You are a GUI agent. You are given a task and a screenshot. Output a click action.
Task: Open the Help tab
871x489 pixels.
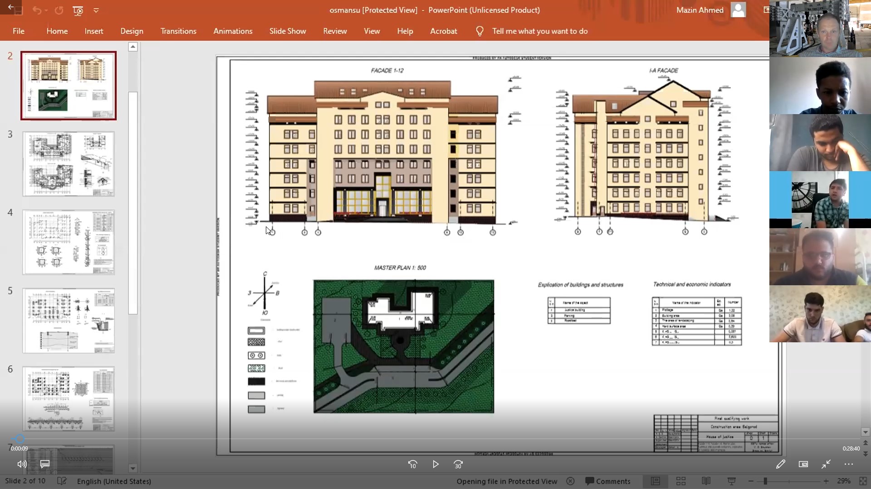[x=405, y=31]
